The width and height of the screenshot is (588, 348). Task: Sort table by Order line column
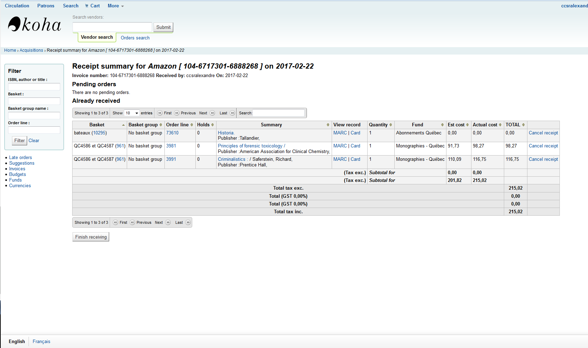pos(180,125)
